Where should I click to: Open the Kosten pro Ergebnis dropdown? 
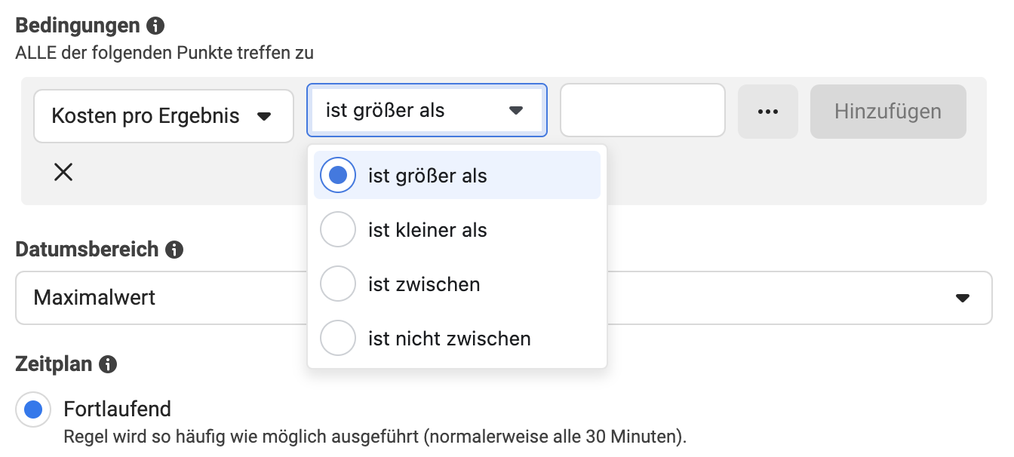pos(164,116)
